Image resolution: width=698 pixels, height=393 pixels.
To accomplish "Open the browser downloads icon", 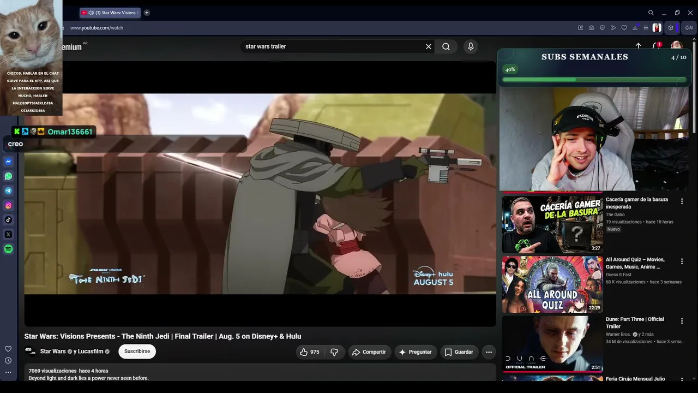I will tap(635, 28).
